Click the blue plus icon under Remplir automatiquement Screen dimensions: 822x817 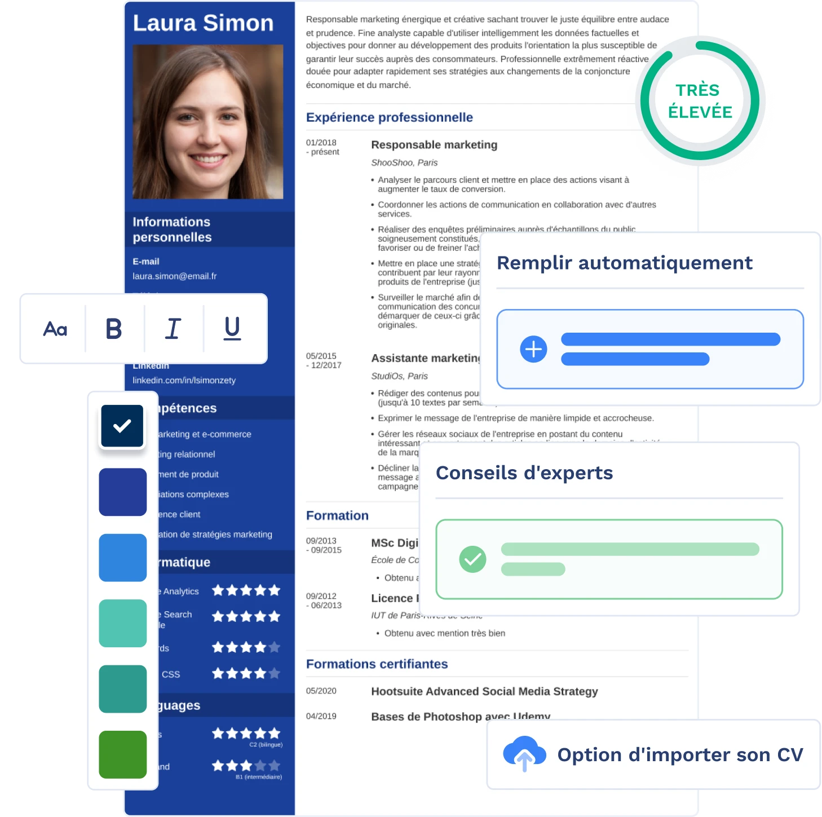(533, 350)
